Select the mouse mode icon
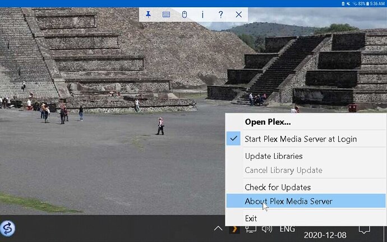387x242 pixels. 185,15
